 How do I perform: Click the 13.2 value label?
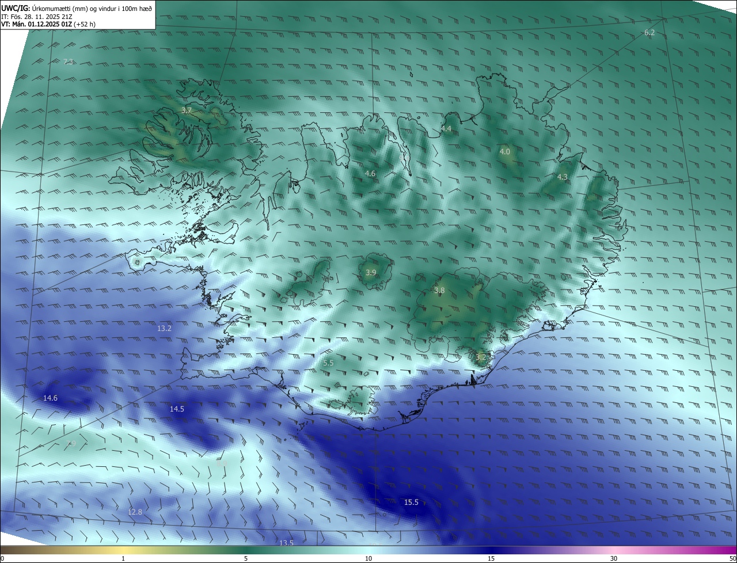point(164,328)
